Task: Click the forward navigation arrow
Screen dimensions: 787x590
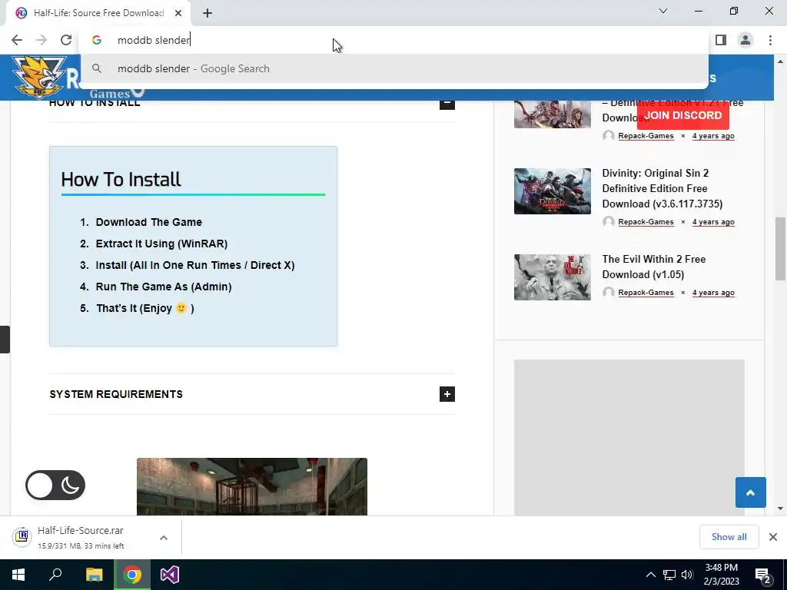Action: (x=42, y=40)
